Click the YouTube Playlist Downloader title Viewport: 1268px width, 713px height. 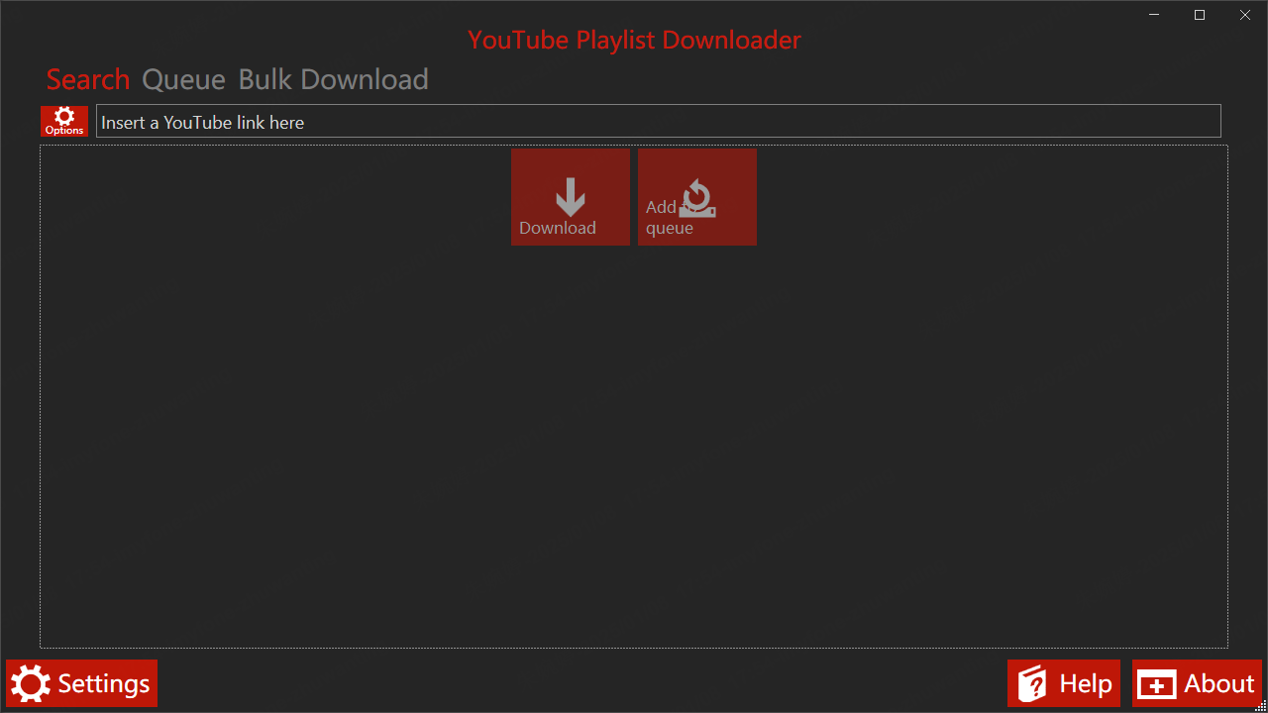click(x=634, y=40)
